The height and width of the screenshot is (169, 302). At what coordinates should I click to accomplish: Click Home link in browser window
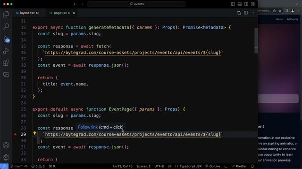pyautogui.click(x=279, y=19)
